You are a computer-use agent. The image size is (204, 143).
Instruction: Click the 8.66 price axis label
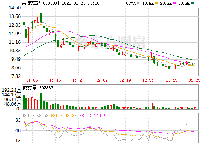(x=16, y=68)
